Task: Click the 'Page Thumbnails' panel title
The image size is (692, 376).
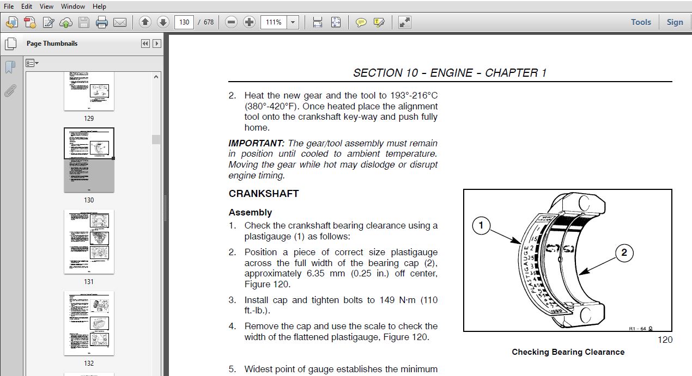Action: click(x=52, y=44)
